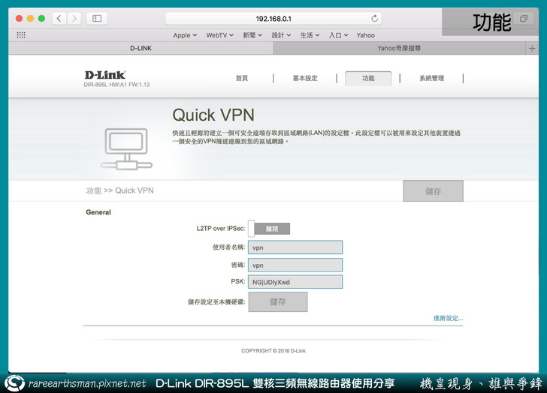Switch to the D-LINK tab
Image resolution: width=547 pixels, height=393 pixels.
tap(141, 49)
